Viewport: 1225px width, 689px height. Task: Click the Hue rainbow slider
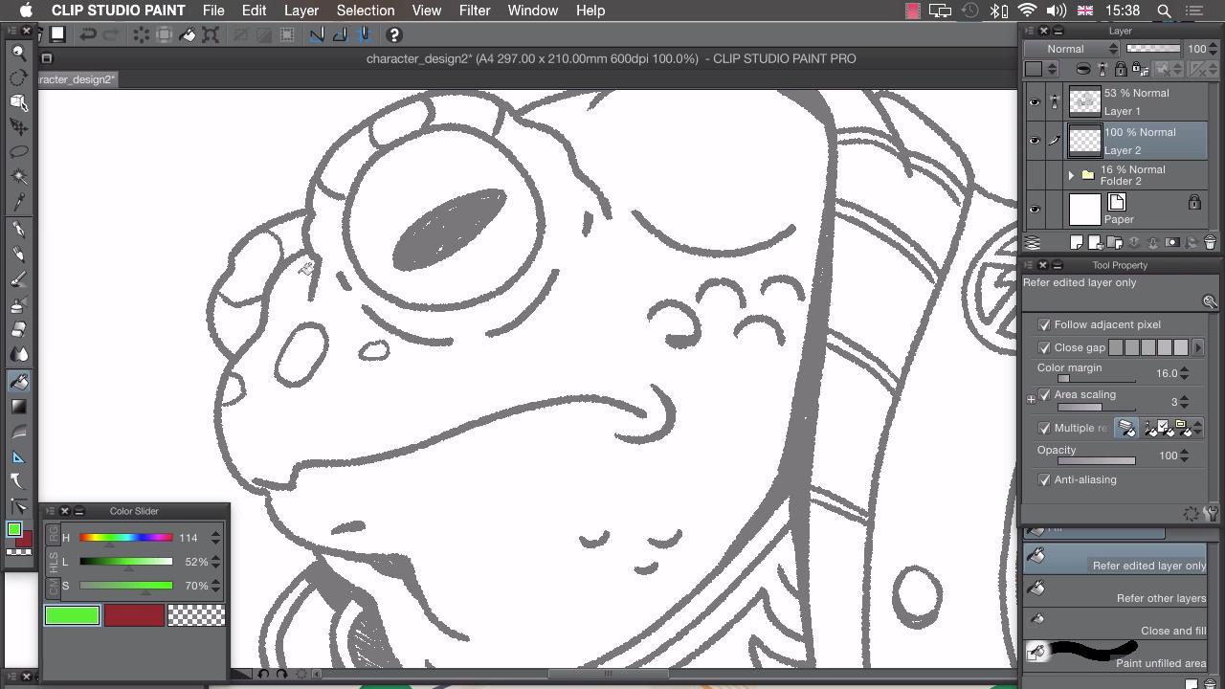coord(125,538)
